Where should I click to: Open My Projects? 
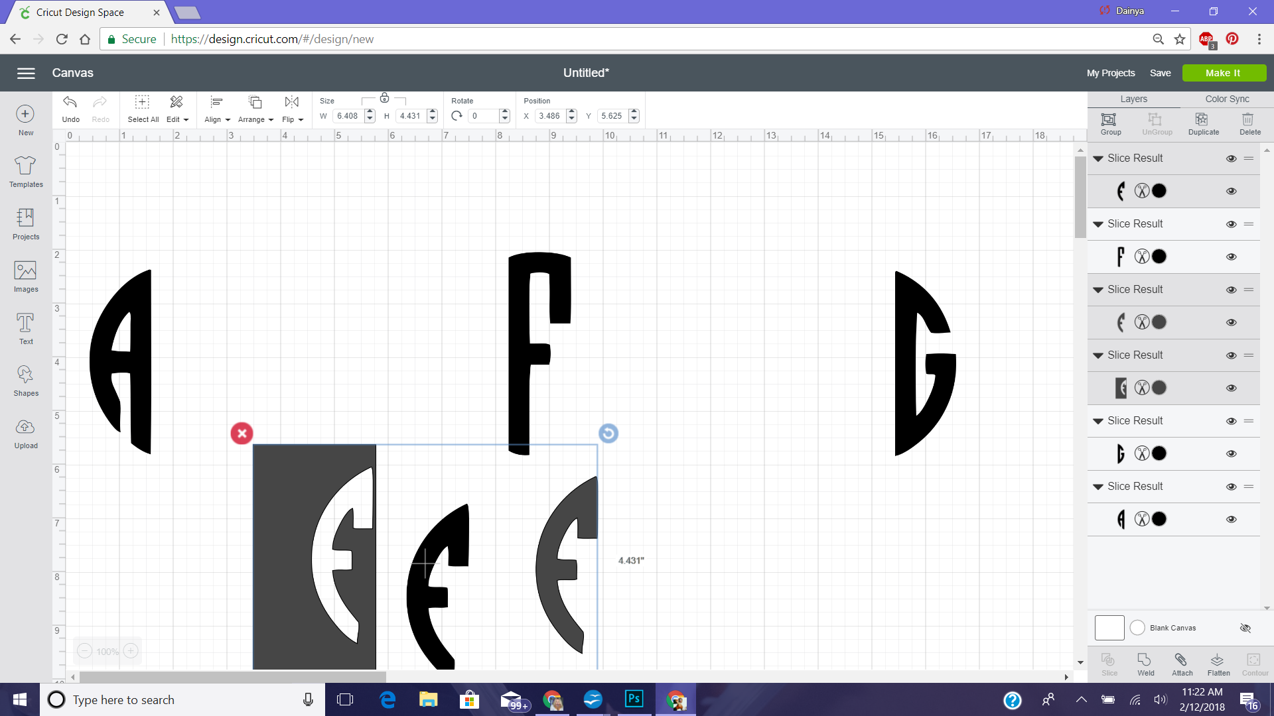1110,73
